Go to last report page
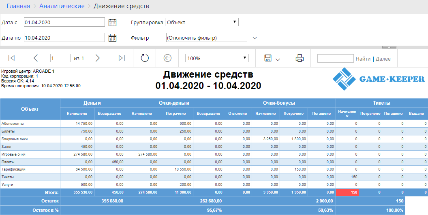Viewport: 428px width, 215px height. point(122,58)
